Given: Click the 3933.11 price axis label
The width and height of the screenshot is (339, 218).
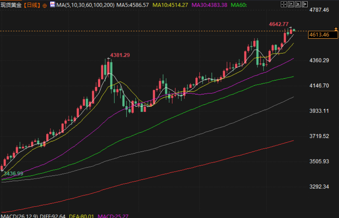Looking at the screenshot, I should pyautogui.click(x=319, y=111).
